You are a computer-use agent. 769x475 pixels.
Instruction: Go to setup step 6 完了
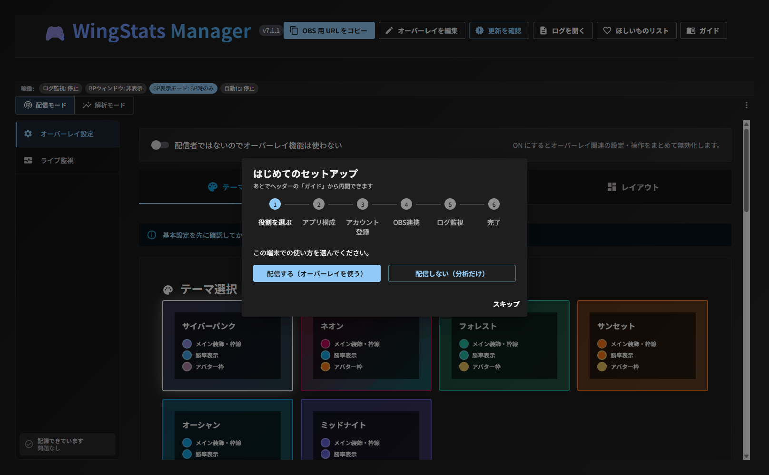[494, 213]
